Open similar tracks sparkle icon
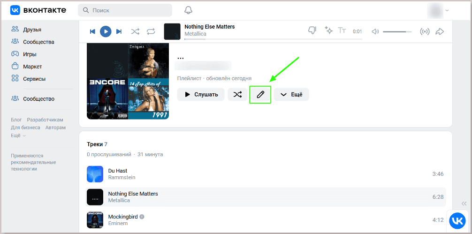This screenshot has width=472, height=234. 328,30
